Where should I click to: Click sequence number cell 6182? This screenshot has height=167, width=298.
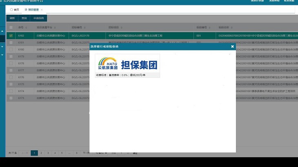point(21,35)
